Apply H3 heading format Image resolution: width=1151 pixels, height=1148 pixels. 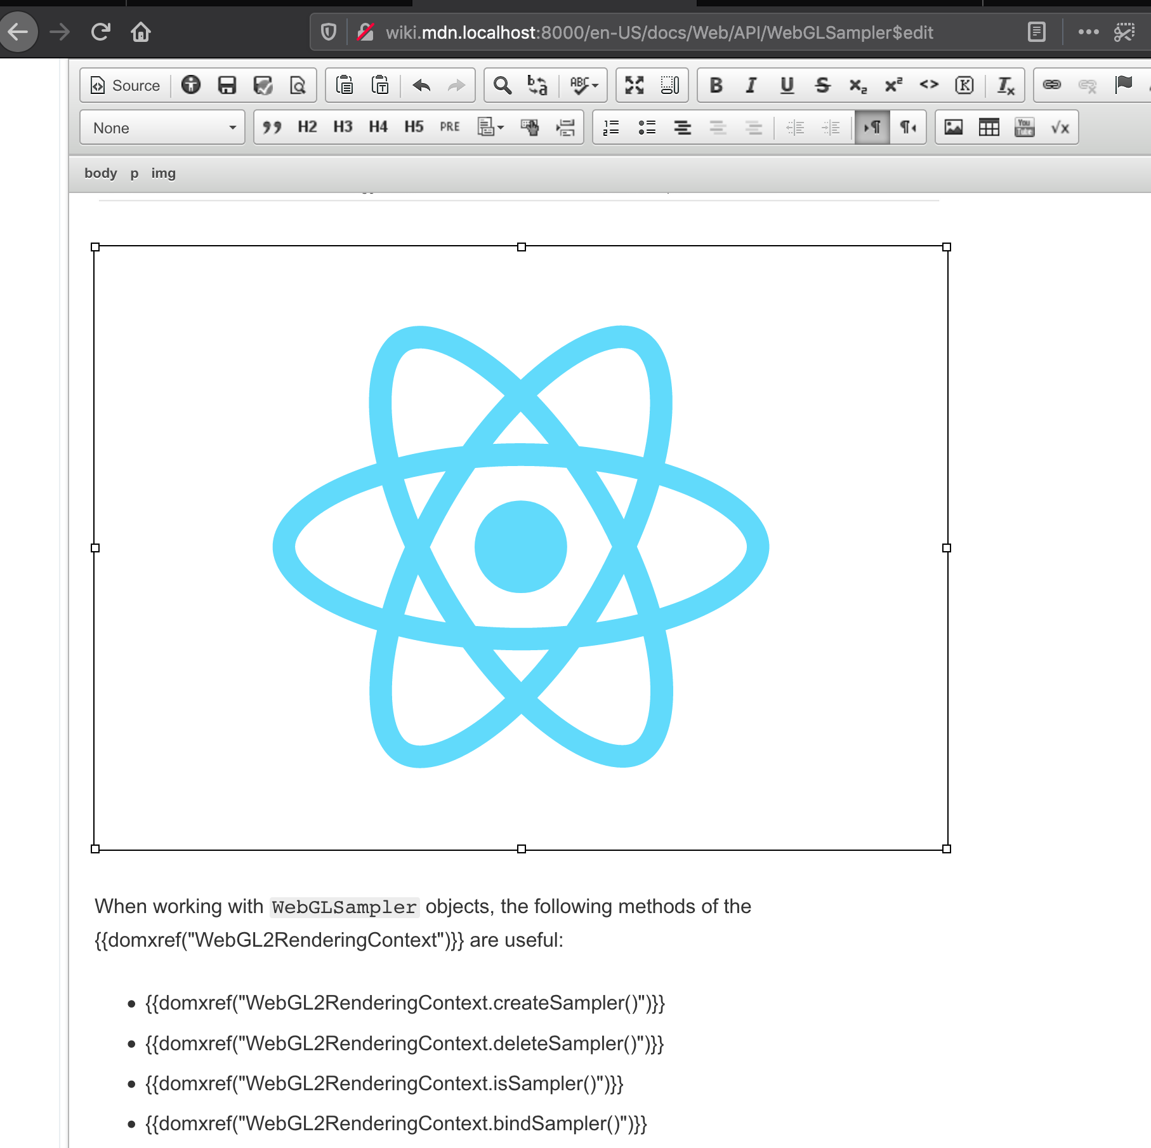[343, 128]
